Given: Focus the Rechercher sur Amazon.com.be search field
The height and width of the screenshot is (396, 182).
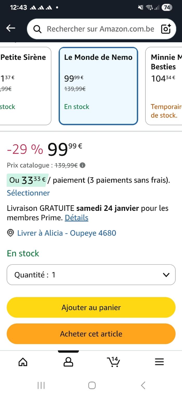Looking at the screenshot, I should pos(100,29).
